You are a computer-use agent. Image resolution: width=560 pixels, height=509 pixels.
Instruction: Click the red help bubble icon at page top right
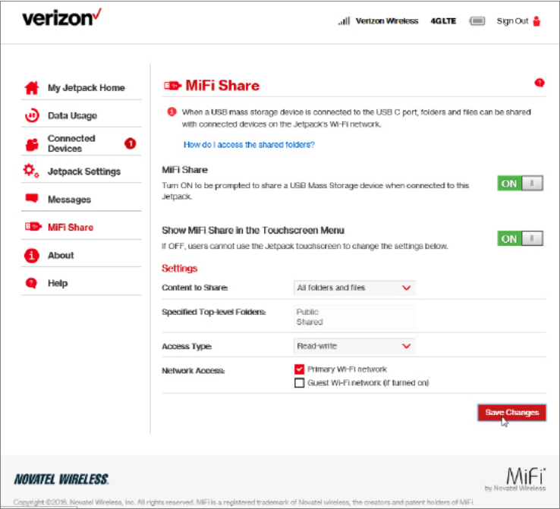click(540, 83)
